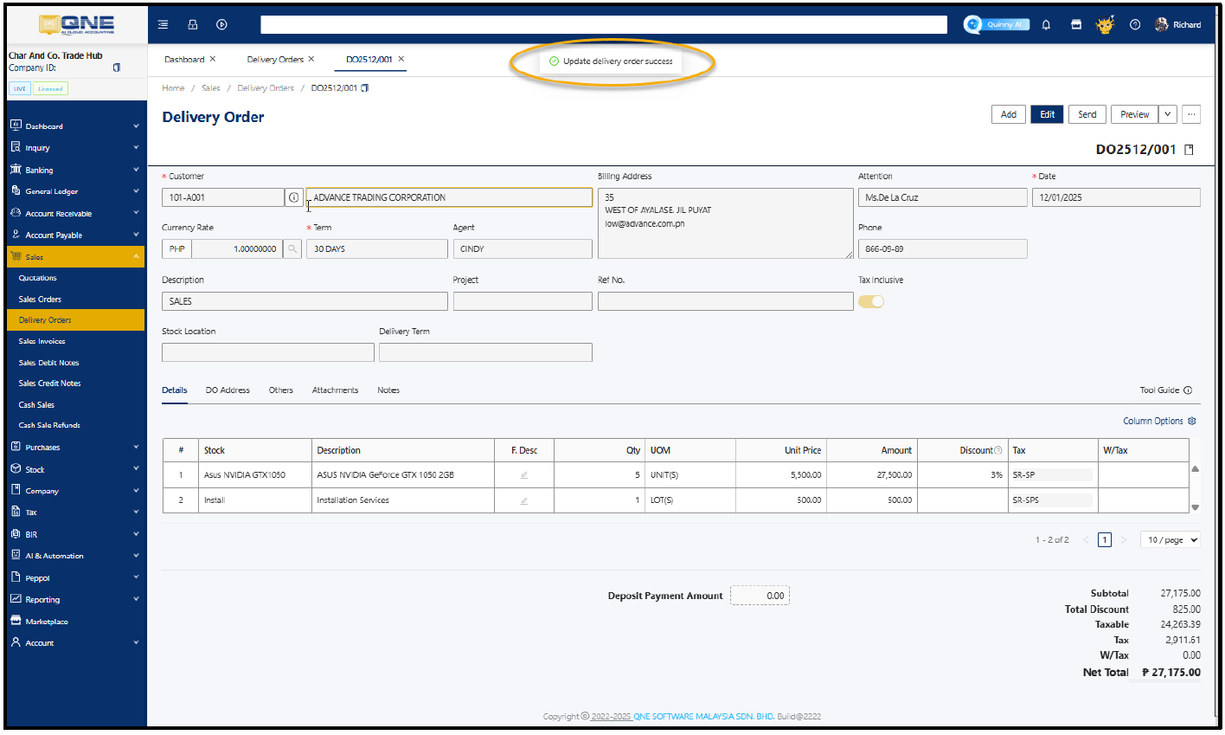Image resolution: width=1225 pixels, height=735 pixels.
Task: Edit further description of Asus NVIDIA row
Action: point(523,475)
